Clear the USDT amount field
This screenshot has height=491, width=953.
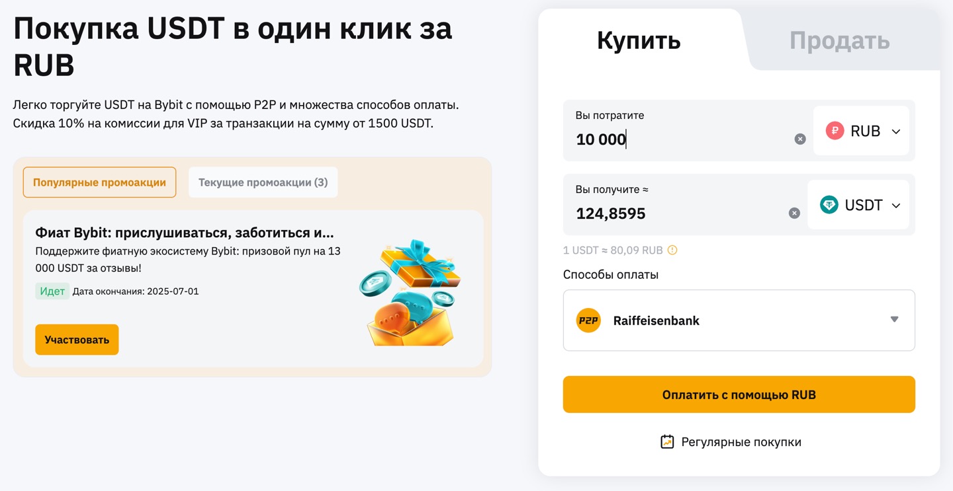794,213
